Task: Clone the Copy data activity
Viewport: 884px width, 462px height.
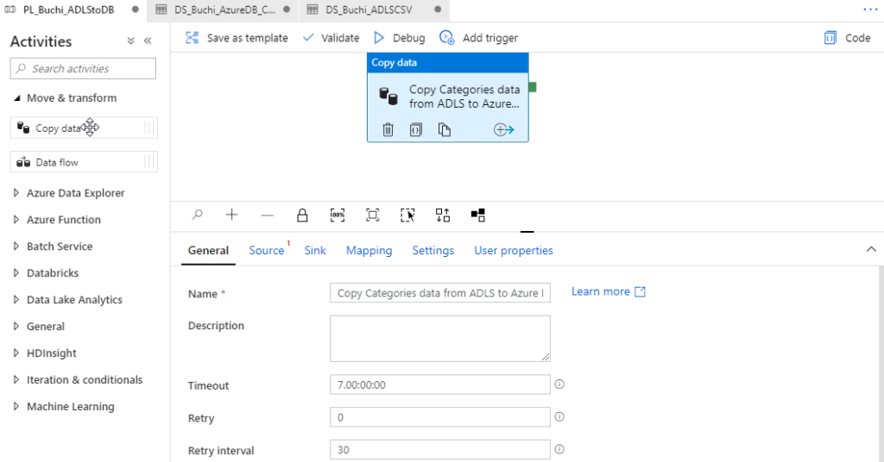Action: click(x=444, y=129)
